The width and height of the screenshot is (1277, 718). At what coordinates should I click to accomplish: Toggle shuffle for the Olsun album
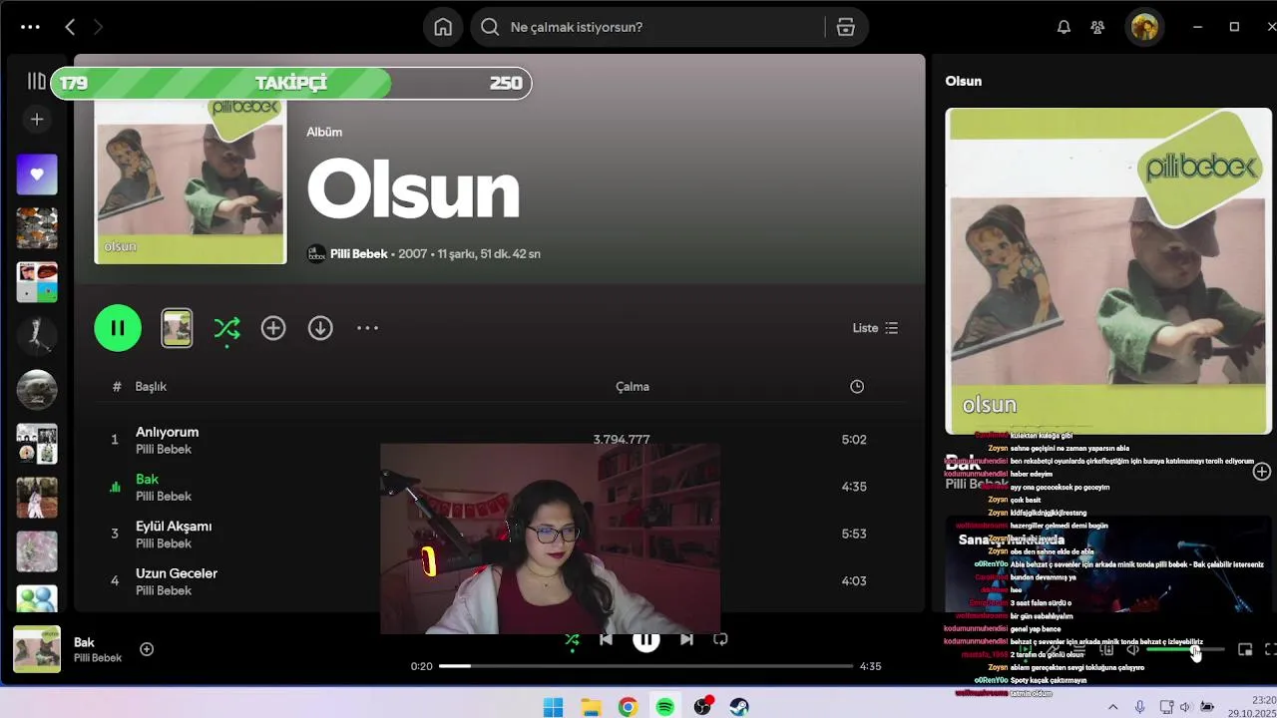coord(226,328)
